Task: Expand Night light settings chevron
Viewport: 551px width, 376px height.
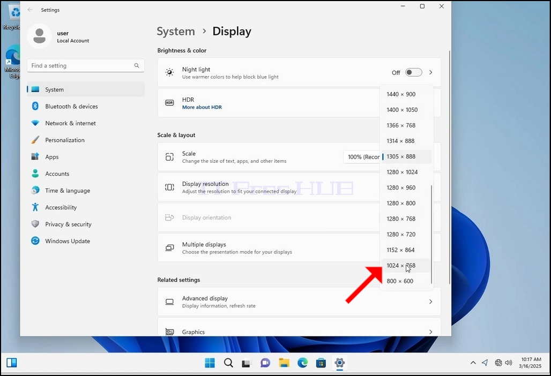Action: (x=431, y=72)
